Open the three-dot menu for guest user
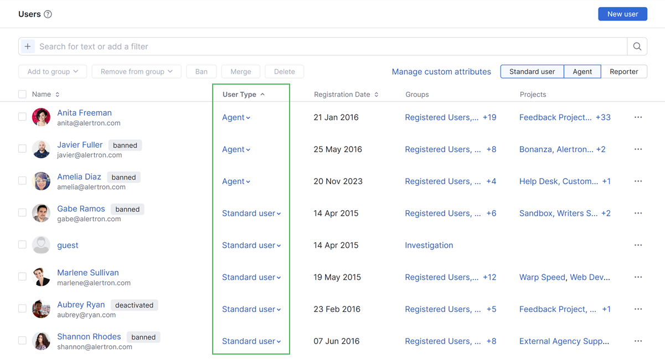This screenshot has height=359, width=665. coord(638,245)
